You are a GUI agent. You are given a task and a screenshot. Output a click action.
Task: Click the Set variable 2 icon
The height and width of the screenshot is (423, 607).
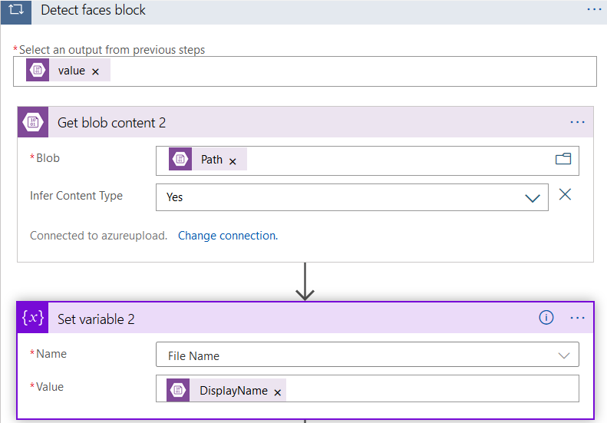[33, 319]
